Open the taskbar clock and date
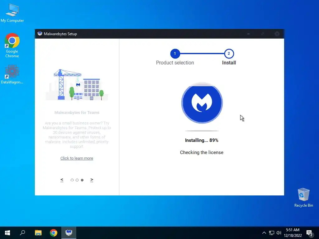319x239 pixels. click(293, 233)
